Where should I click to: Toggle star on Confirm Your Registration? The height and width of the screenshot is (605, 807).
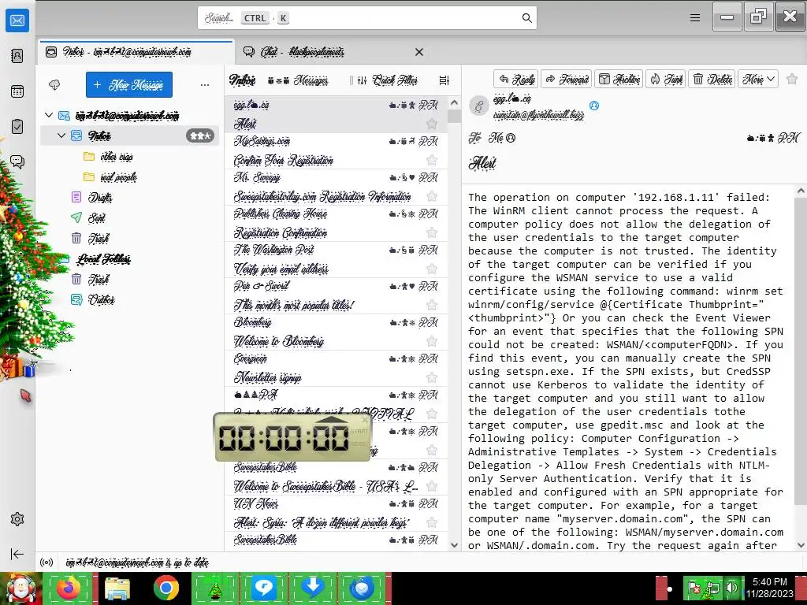click(432, 161)
